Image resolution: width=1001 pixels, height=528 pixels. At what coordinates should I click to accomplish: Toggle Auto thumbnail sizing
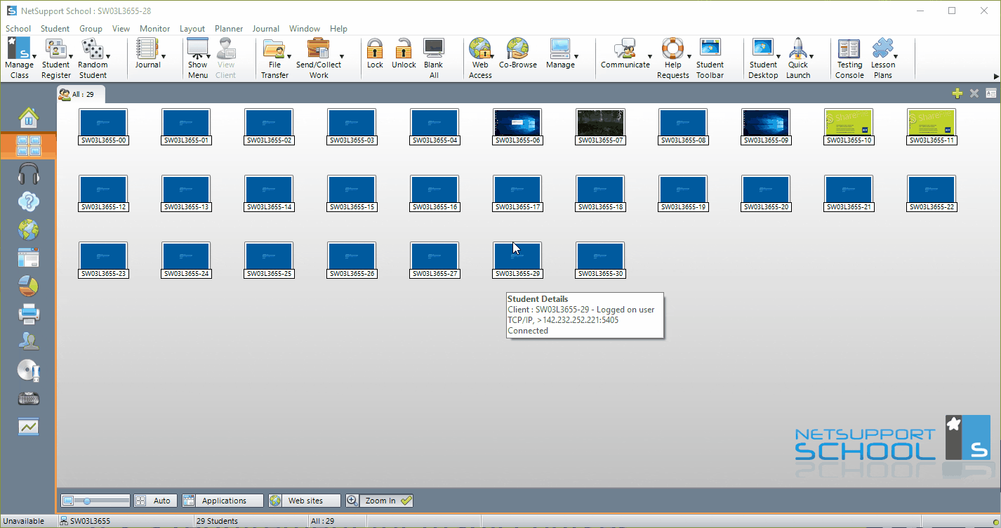(x=155, y=501)
